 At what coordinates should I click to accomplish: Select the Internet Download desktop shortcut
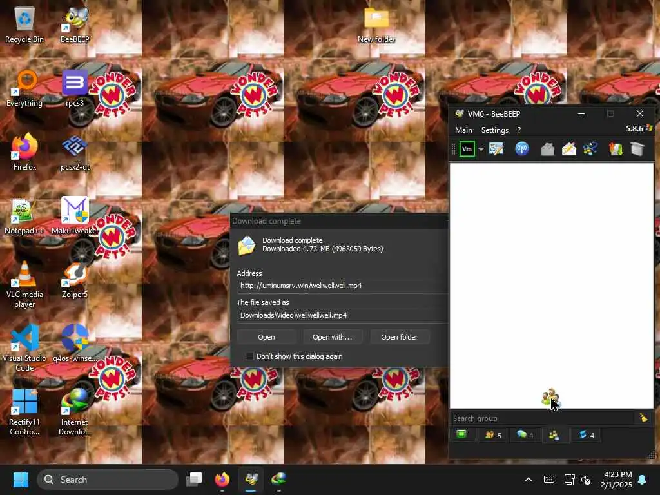tap(75, 412)
